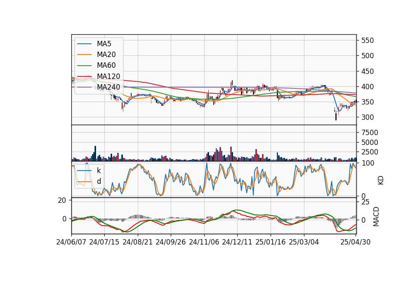
Task: Click the MA240 legend label
Action: [108, 87]
